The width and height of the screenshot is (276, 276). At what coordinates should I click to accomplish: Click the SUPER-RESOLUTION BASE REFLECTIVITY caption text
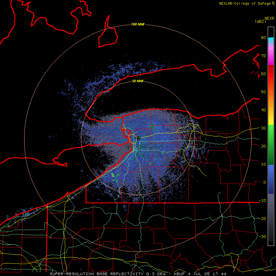[97, 274]
